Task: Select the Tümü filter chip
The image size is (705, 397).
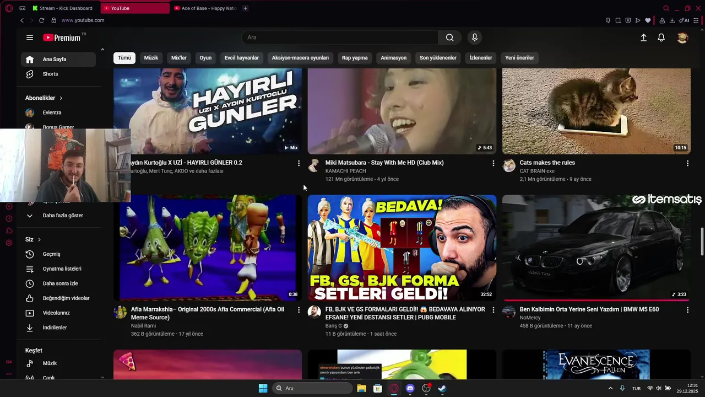Action: (124, 58)
